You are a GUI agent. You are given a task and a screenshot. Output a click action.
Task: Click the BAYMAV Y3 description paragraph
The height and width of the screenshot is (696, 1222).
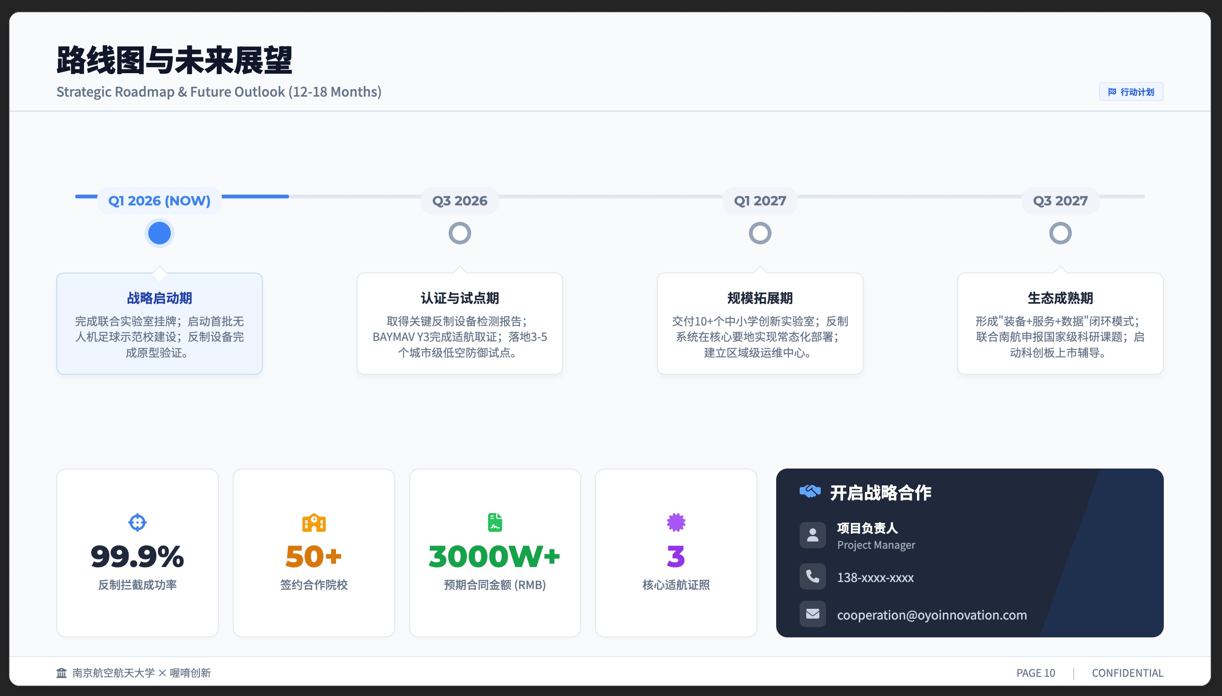click(x=459, y=337)
